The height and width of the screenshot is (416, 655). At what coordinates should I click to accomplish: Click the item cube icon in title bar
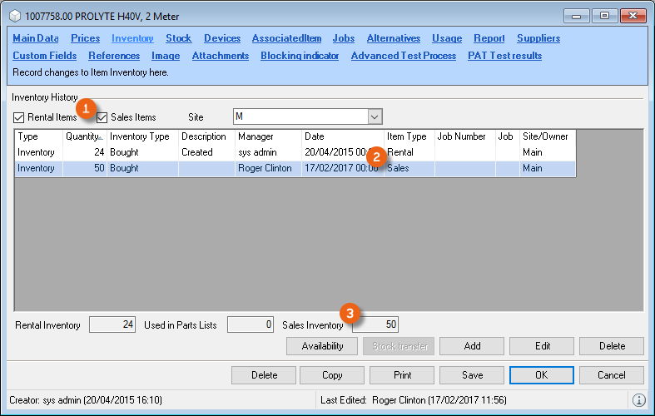pyautogui.click(x=14, y=16)
